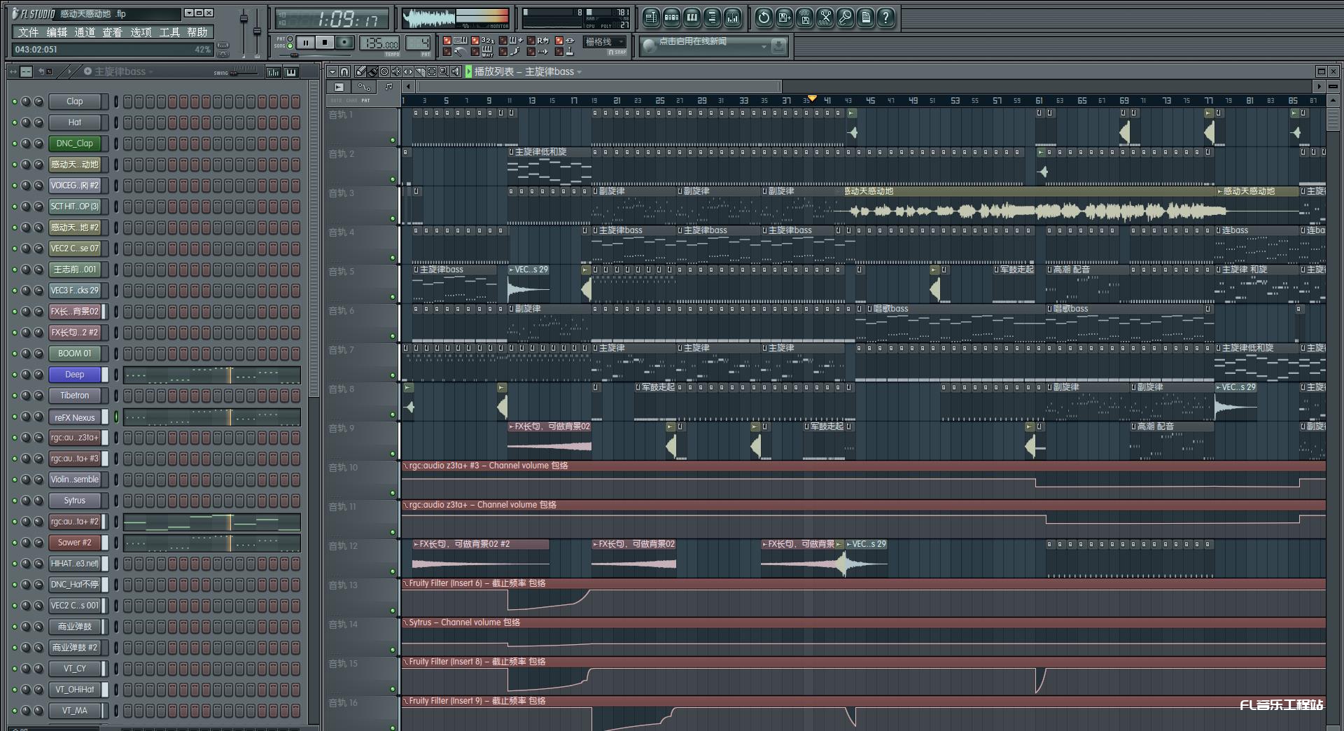Click the record button in transport
The height and width of the screenshot is (731, 1344).
pyautogui.click(x=344, y=42)
